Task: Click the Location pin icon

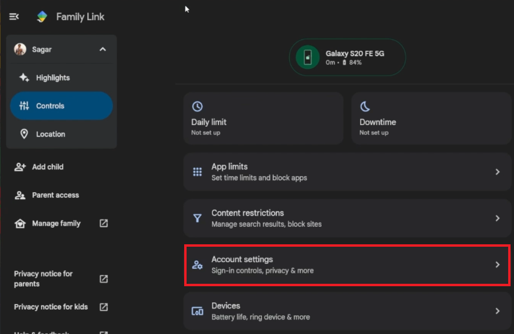Action: tap(24, 134)
